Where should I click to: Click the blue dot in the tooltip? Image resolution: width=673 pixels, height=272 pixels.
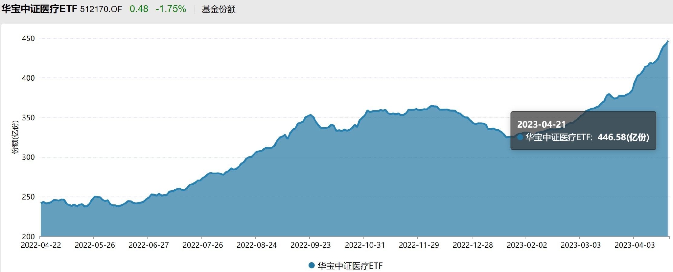tap(520, 137)
